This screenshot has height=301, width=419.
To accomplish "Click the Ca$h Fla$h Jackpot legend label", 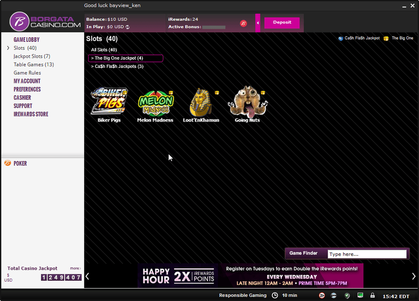I will point(362,38).
